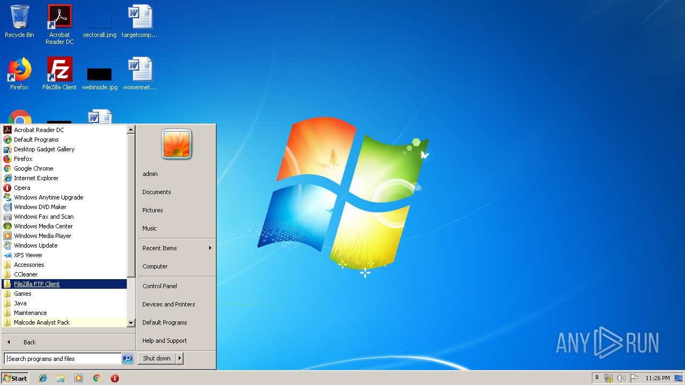Expand the Recent Items submenu
This screenshot has height=385, width=685.
(176, 248)
